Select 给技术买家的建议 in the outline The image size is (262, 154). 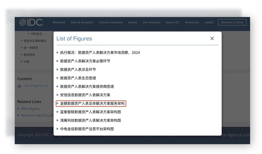tap(35, 41)
